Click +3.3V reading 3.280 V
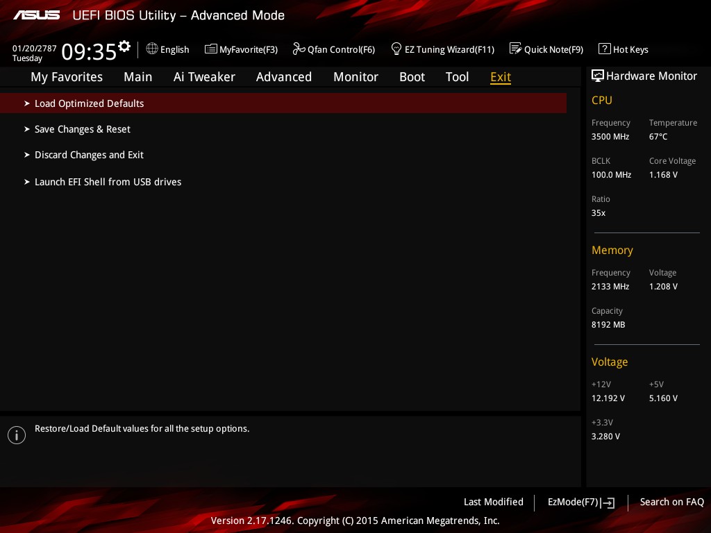Image resolution: width=711 pixels, height=533 pixels. [x=605, y=436]
